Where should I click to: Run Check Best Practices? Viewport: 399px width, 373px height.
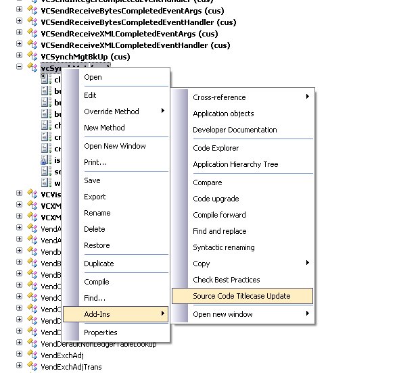[243, 280]
